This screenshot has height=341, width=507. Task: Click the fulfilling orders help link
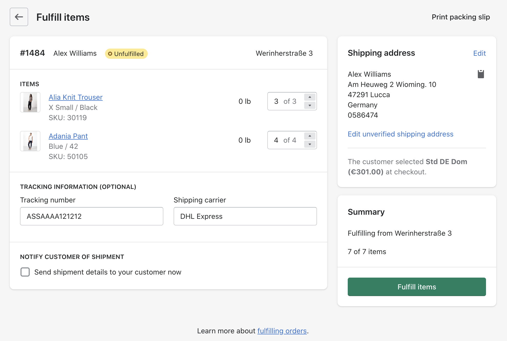point(282,331)
